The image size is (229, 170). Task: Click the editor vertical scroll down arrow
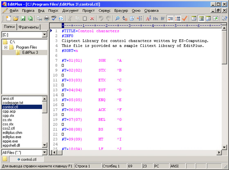pyautogui.click(x=225, y=147)
